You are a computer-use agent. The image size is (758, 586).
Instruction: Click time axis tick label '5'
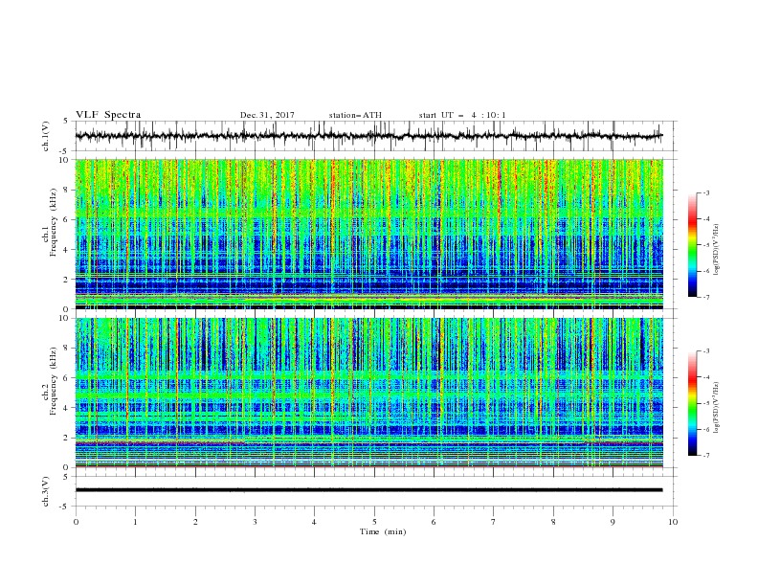(x=374, y=522)
